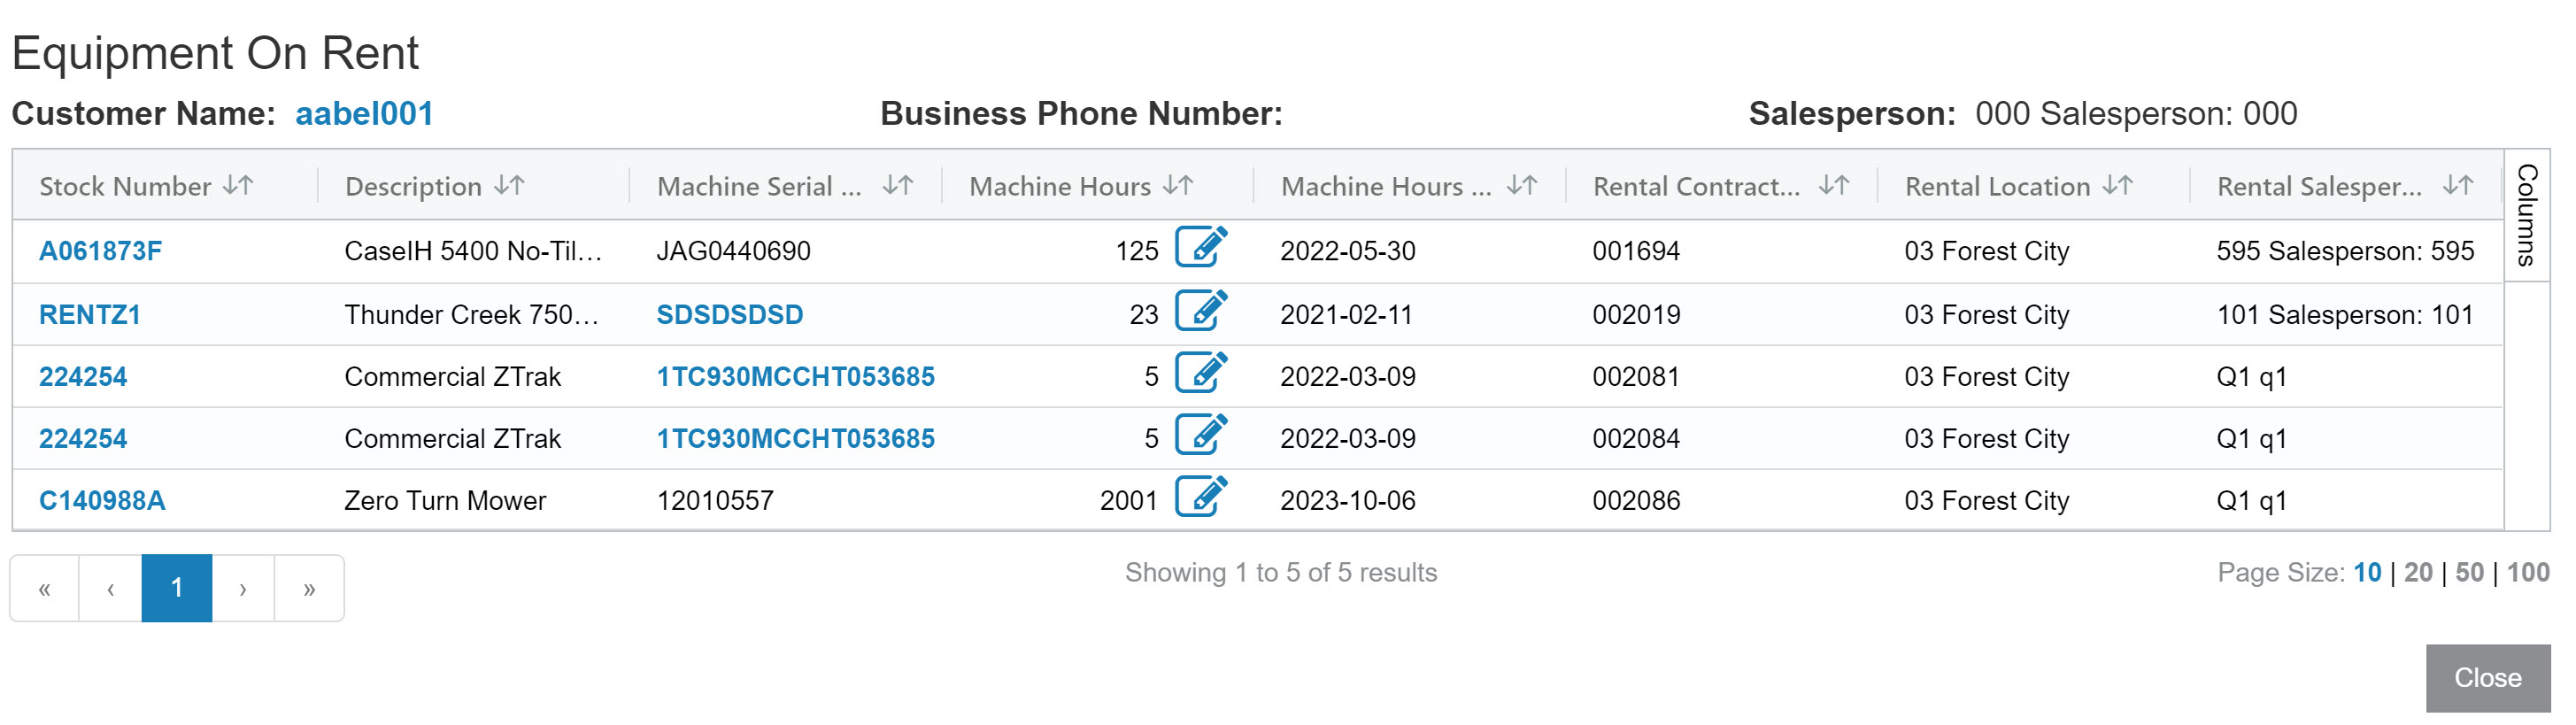Open serial number SDSDSDSD link

tap(730, 314)
